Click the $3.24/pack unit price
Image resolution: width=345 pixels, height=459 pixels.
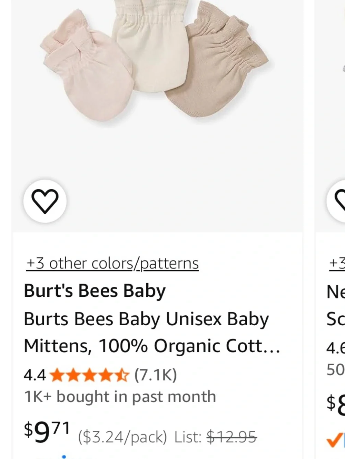122,437
